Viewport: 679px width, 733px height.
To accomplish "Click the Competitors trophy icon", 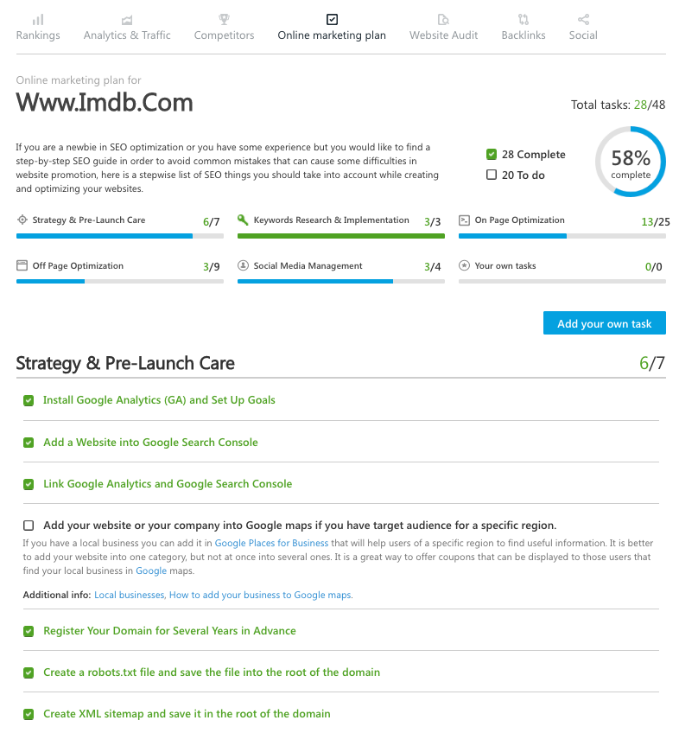I will click(224, 19).
